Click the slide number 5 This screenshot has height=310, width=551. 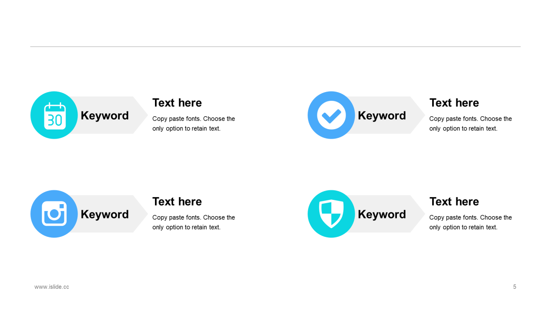click(514, 287)
